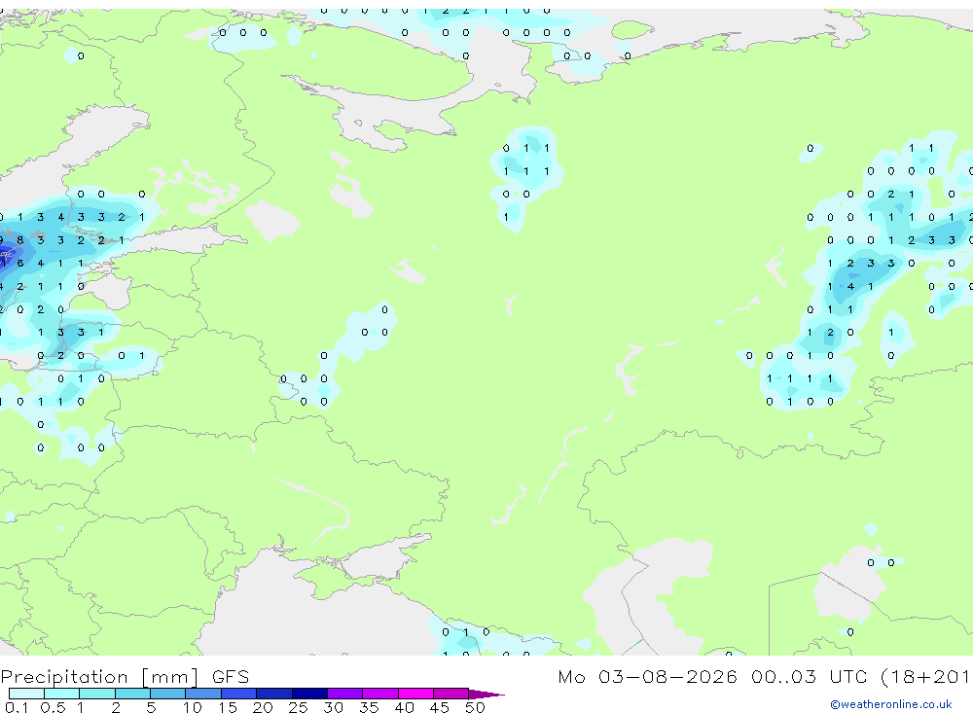
Task: Pick the 15–20 mm royal blue legend band
Action: pos(238,694)
